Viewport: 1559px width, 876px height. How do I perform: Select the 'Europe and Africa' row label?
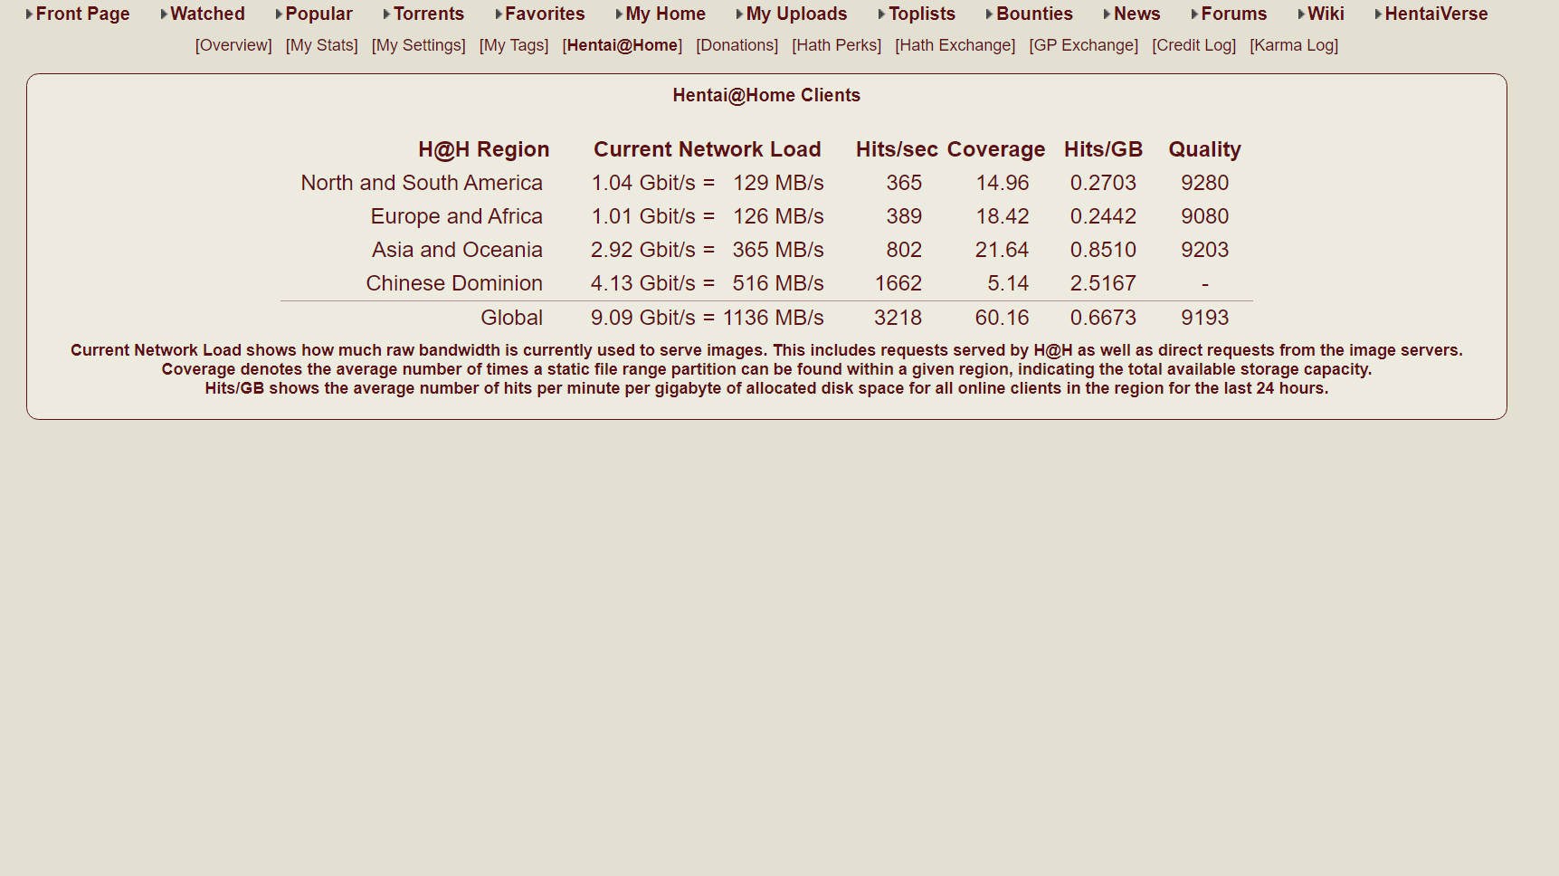click(x=456, y=216)
